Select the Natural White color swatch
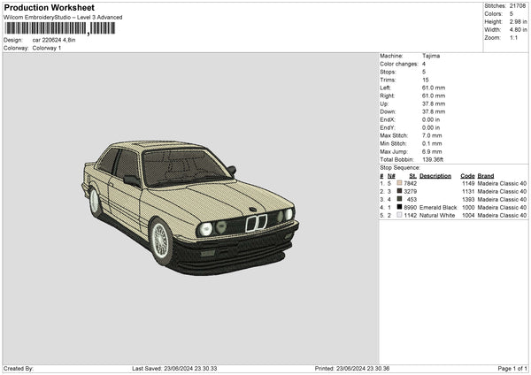The height and width of the screenshot is (375, 531). click(400, 215)
